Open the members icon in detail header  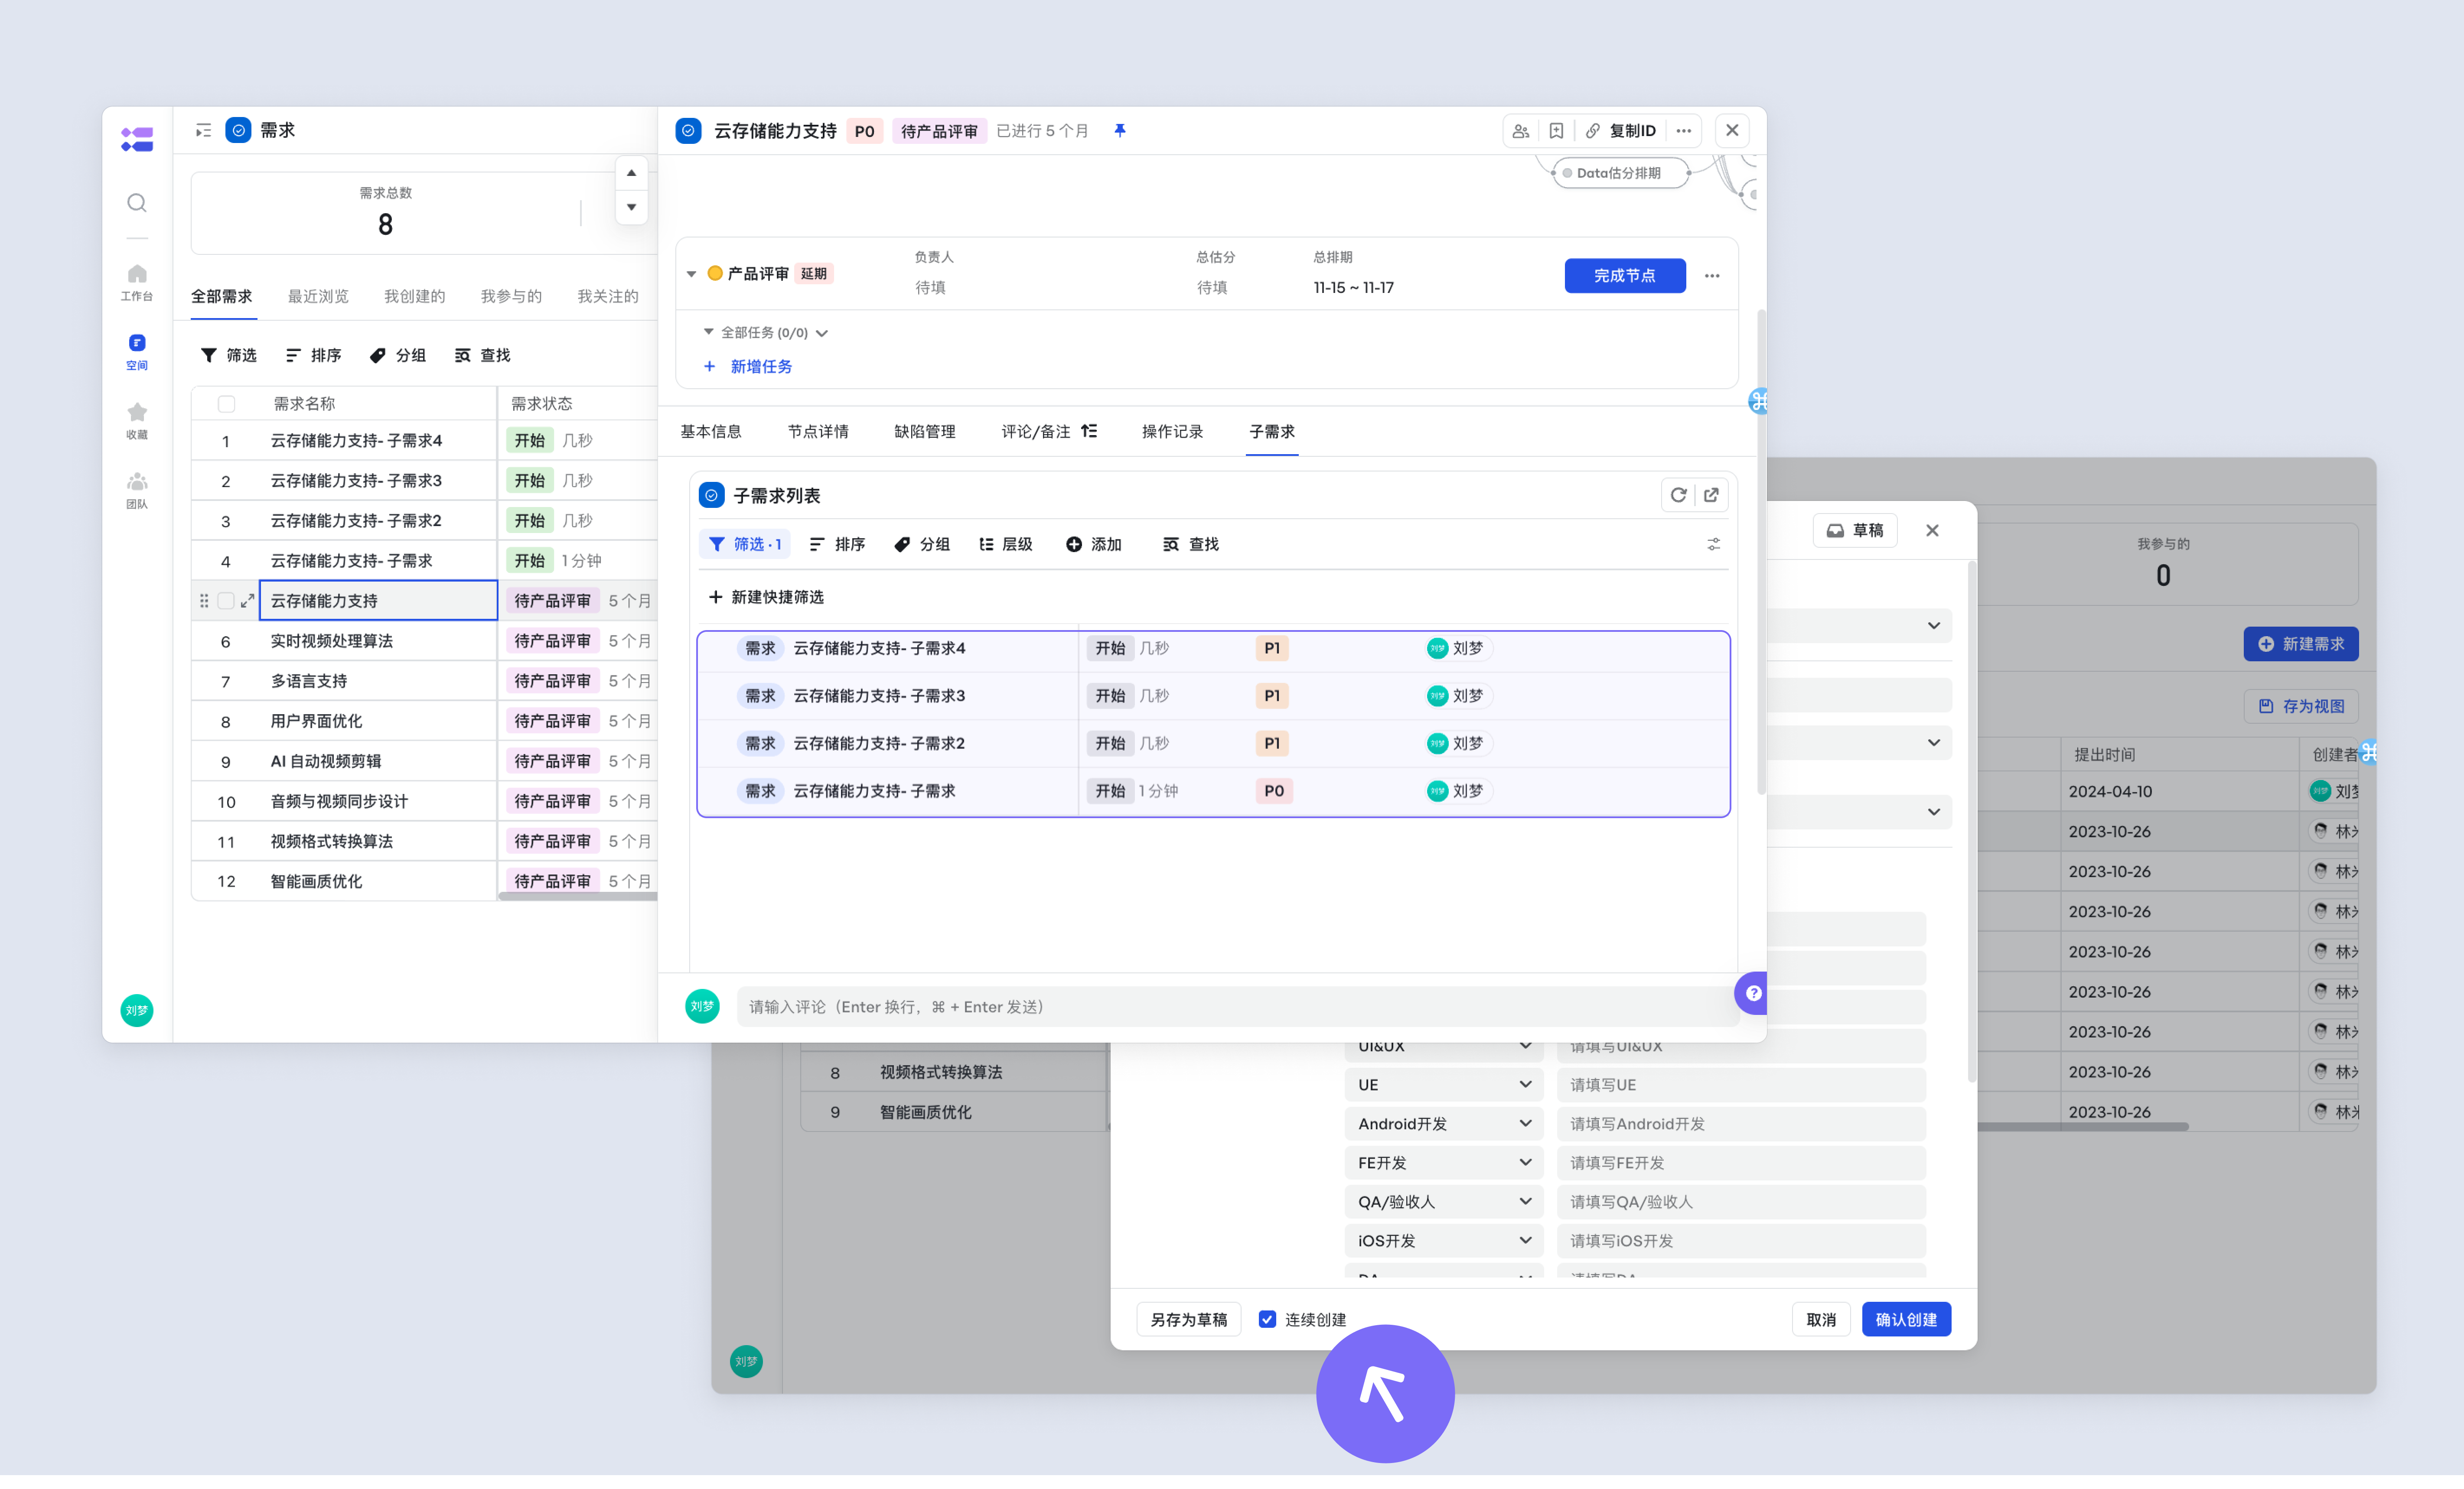pos(1521,131)
